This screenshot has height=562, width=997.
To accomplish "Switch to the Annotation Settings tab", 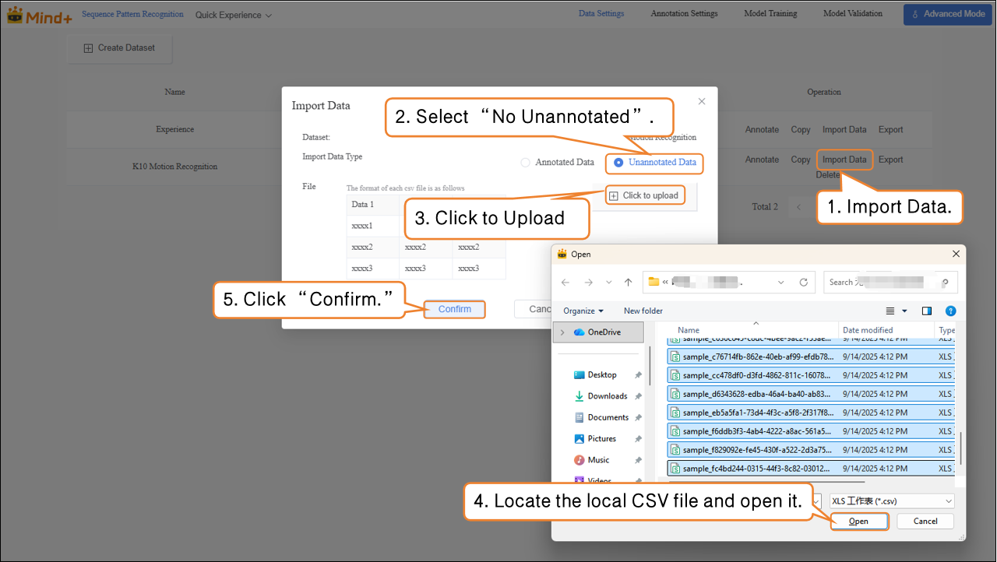I will click(684, 14).
